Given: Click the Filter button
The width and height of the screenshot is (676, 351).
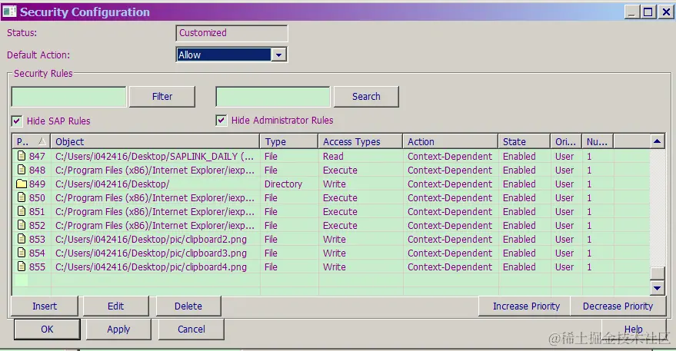Looking at the screenshot, I should pyautogui.click(x=162, y=97).
